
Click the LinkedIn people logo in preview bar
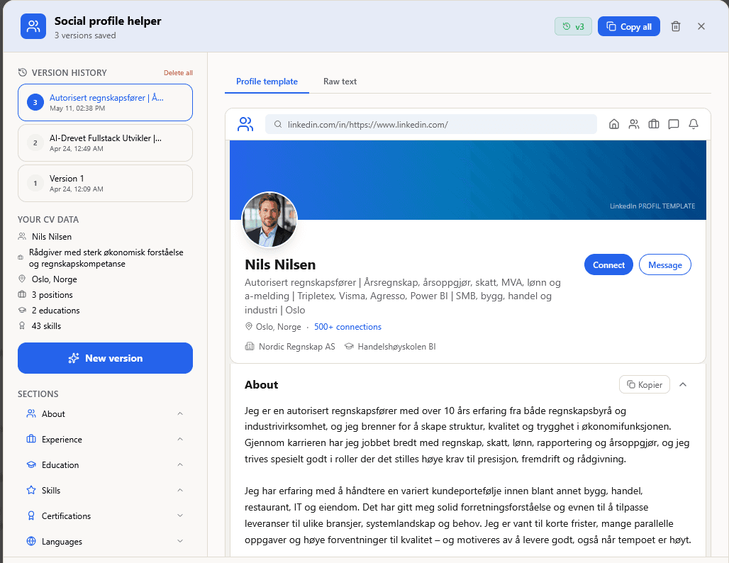click(x=245, y=124)
